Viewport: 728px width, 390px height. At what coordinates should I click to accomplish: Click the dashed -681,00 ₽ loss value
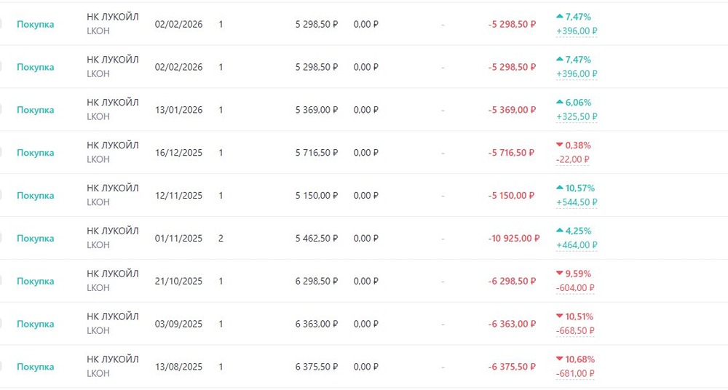click(574, 373)
